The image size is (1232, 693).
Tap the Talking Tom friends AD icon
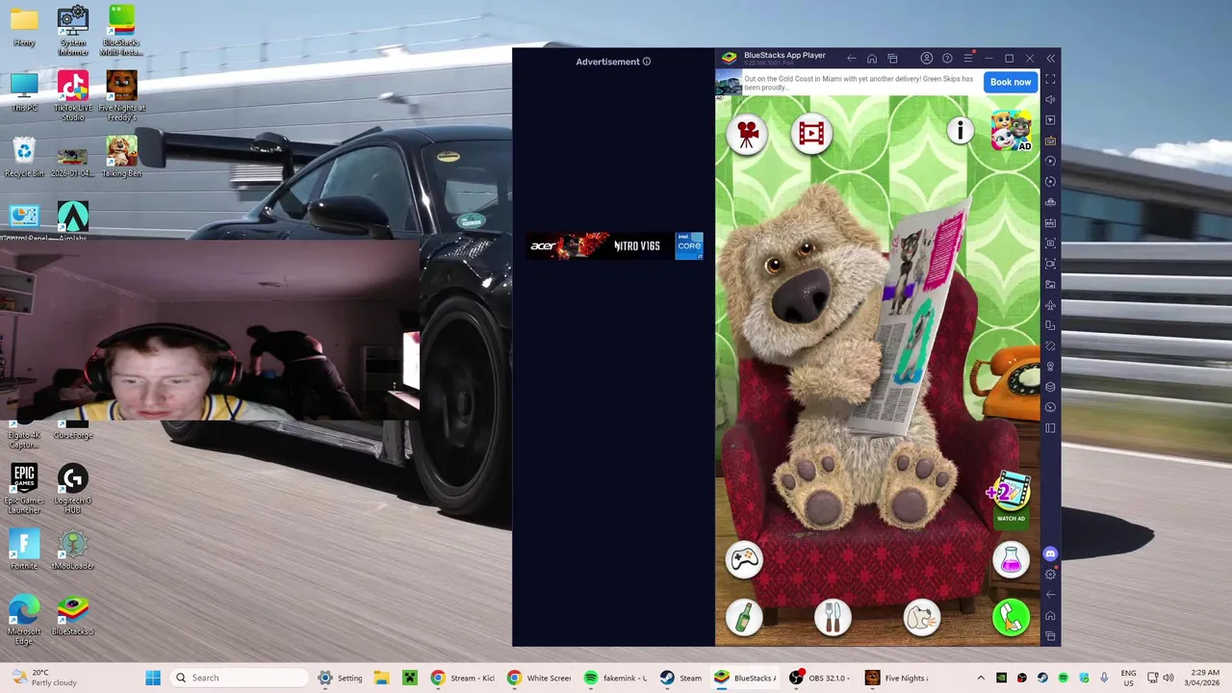click(x=1012, y=130)
